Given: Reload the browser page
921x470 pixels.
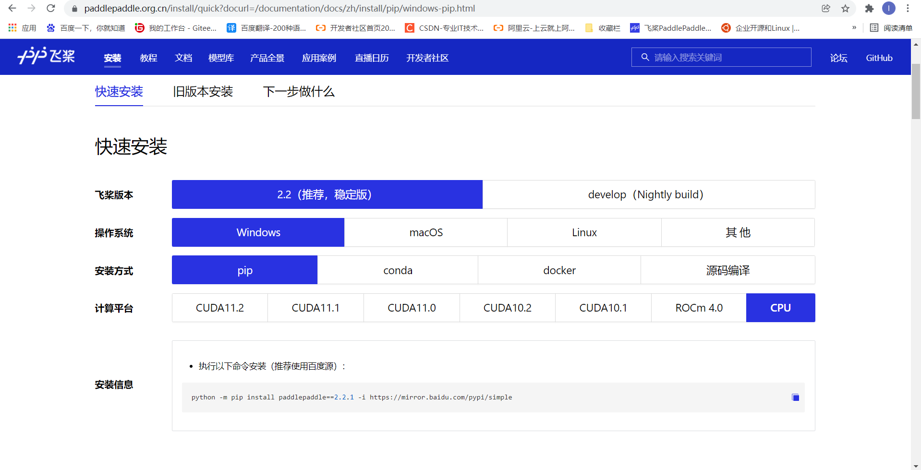Looking at the screenshot, I should [51, 8].
